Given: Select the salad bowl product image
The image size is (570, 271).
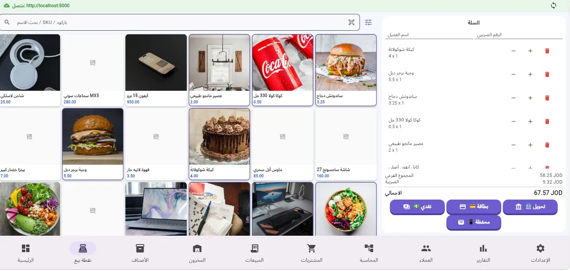Looking at the screenshot, I should pyautogui.click(x=30, y=209).
